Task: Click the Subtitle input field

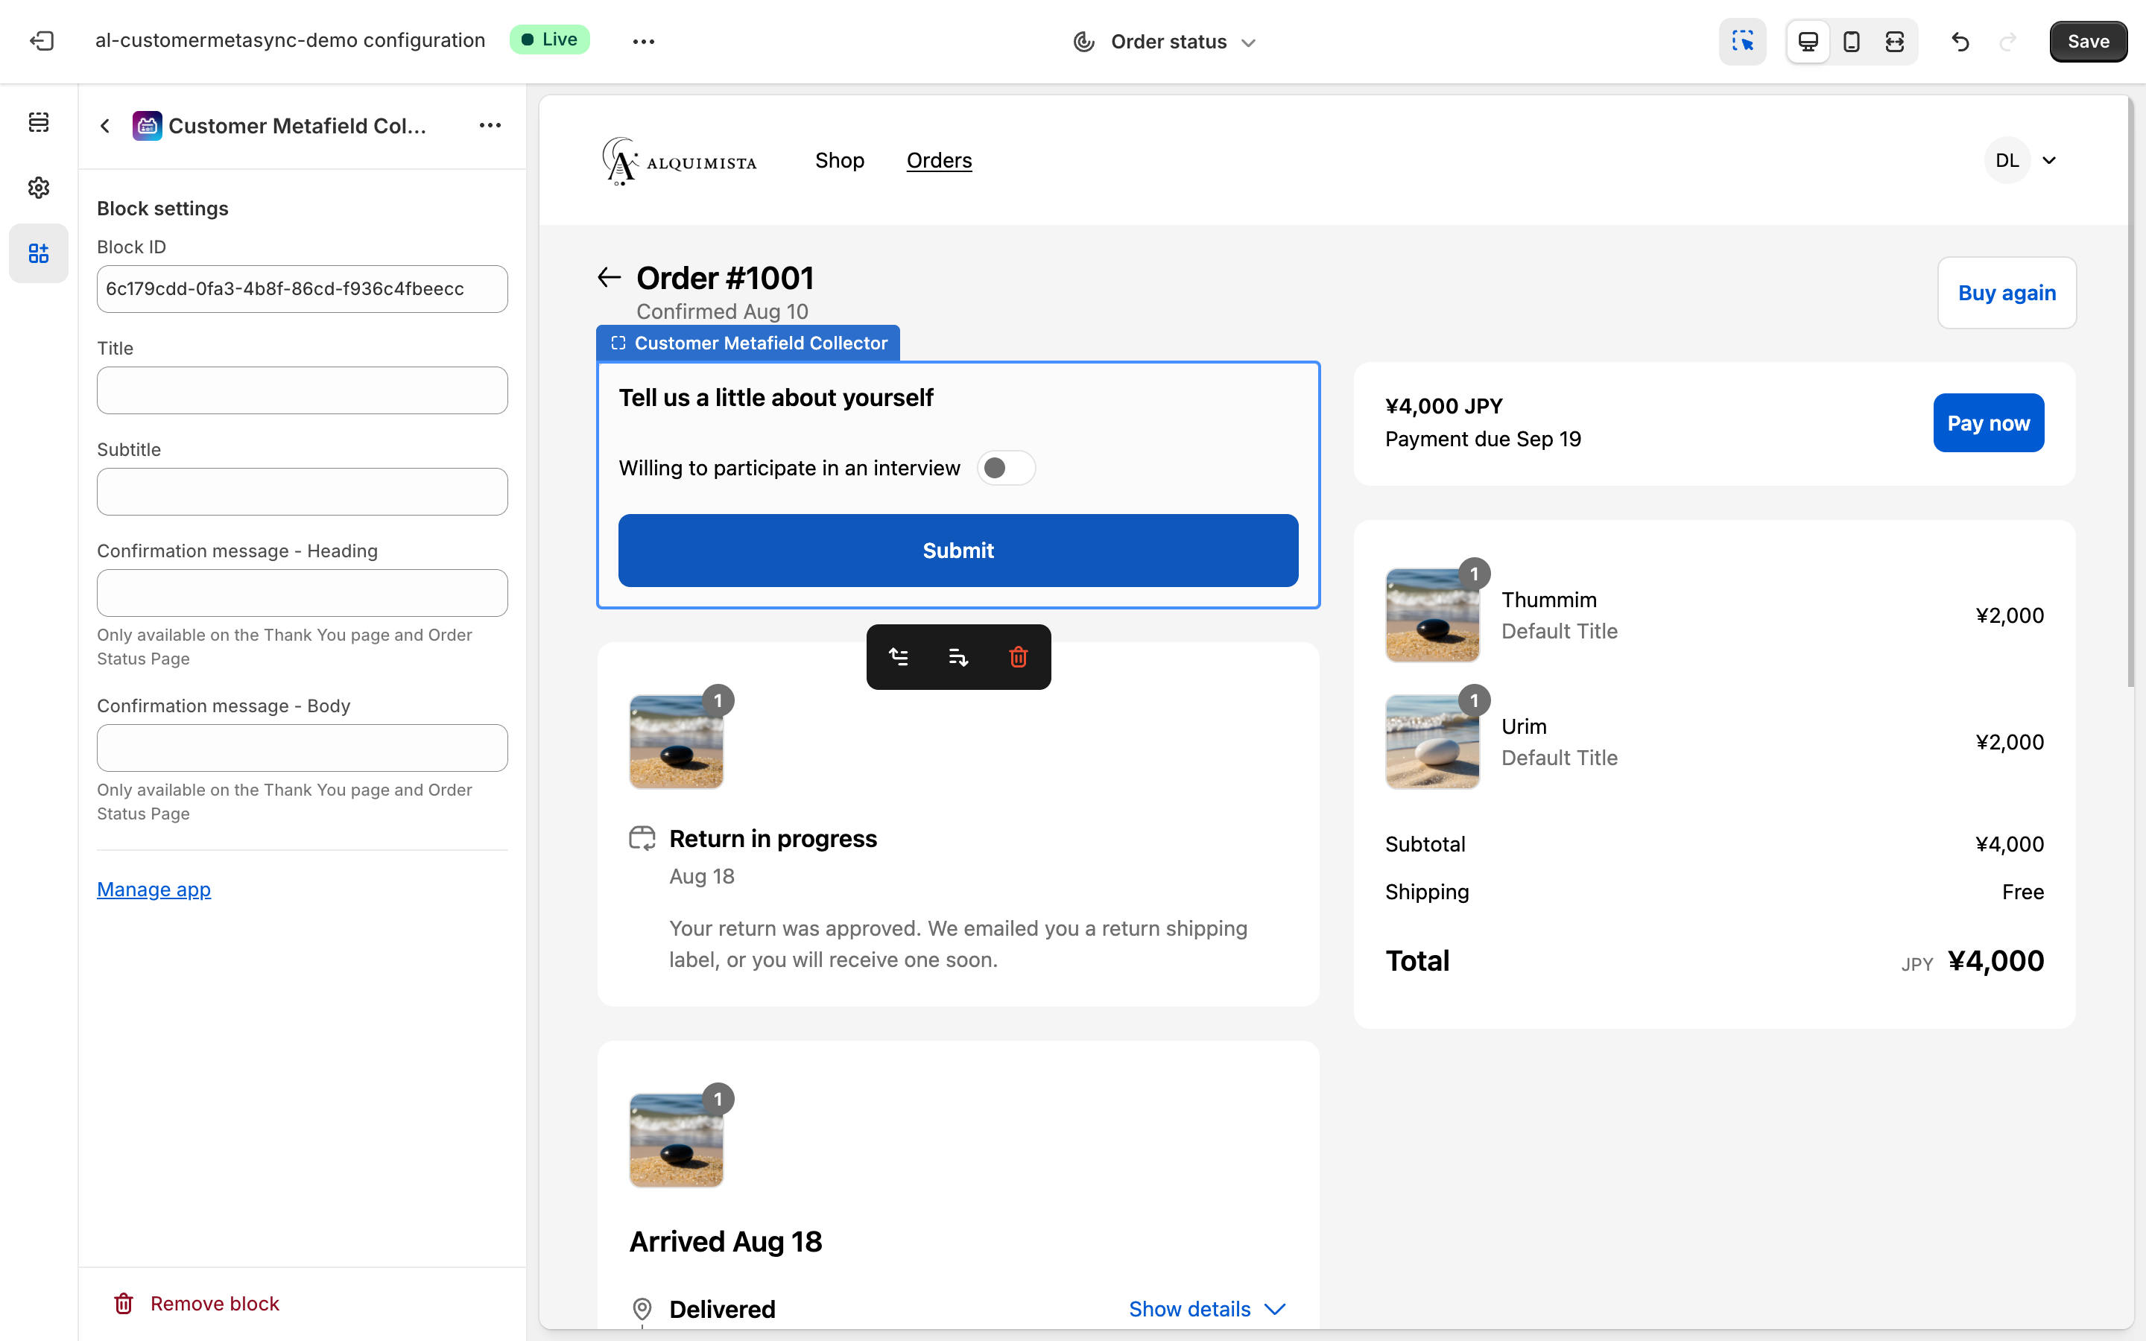Action: click(302, 492)
